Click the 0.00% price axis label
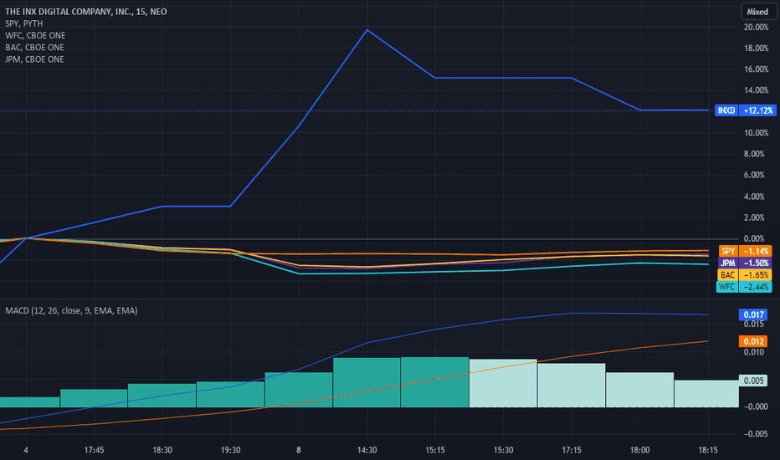This screenshot has height=460, width=780. click(x=754, y=238)
